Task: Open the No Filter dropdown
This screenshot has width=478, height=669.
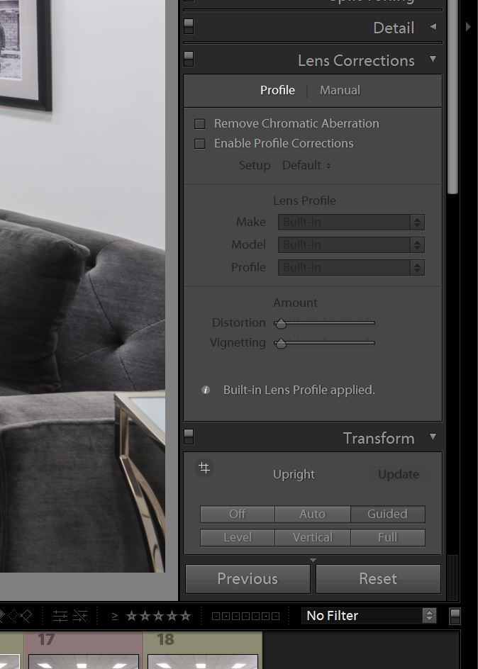Action: click(x=369, y=615)
